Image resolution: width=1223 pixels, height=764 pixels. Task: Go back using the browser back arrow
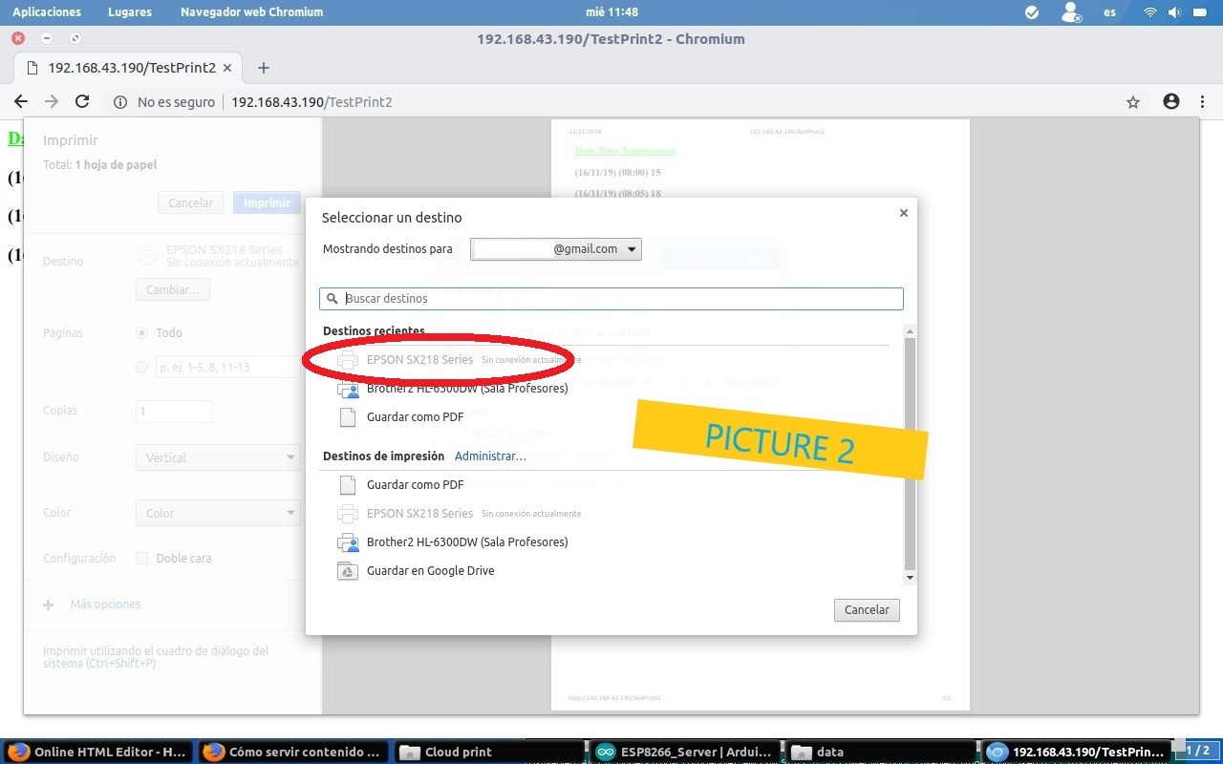coord(21,102)
